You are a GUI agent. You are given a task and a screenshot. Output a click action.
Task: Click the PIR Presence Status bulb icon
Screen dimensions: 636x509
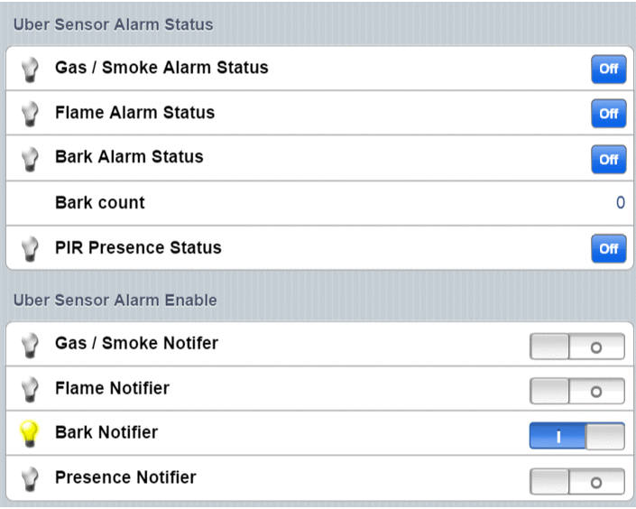click(x=32, y=248)
